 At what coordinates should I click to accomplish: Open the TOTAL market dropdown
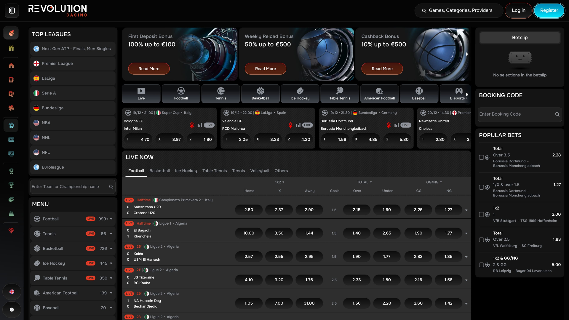pyautogui.click(x=364, y=182)
